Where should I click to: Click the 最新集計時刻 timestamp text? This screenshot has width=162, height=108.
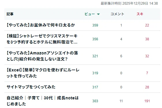pyautogui.click(x=129, y=3)
